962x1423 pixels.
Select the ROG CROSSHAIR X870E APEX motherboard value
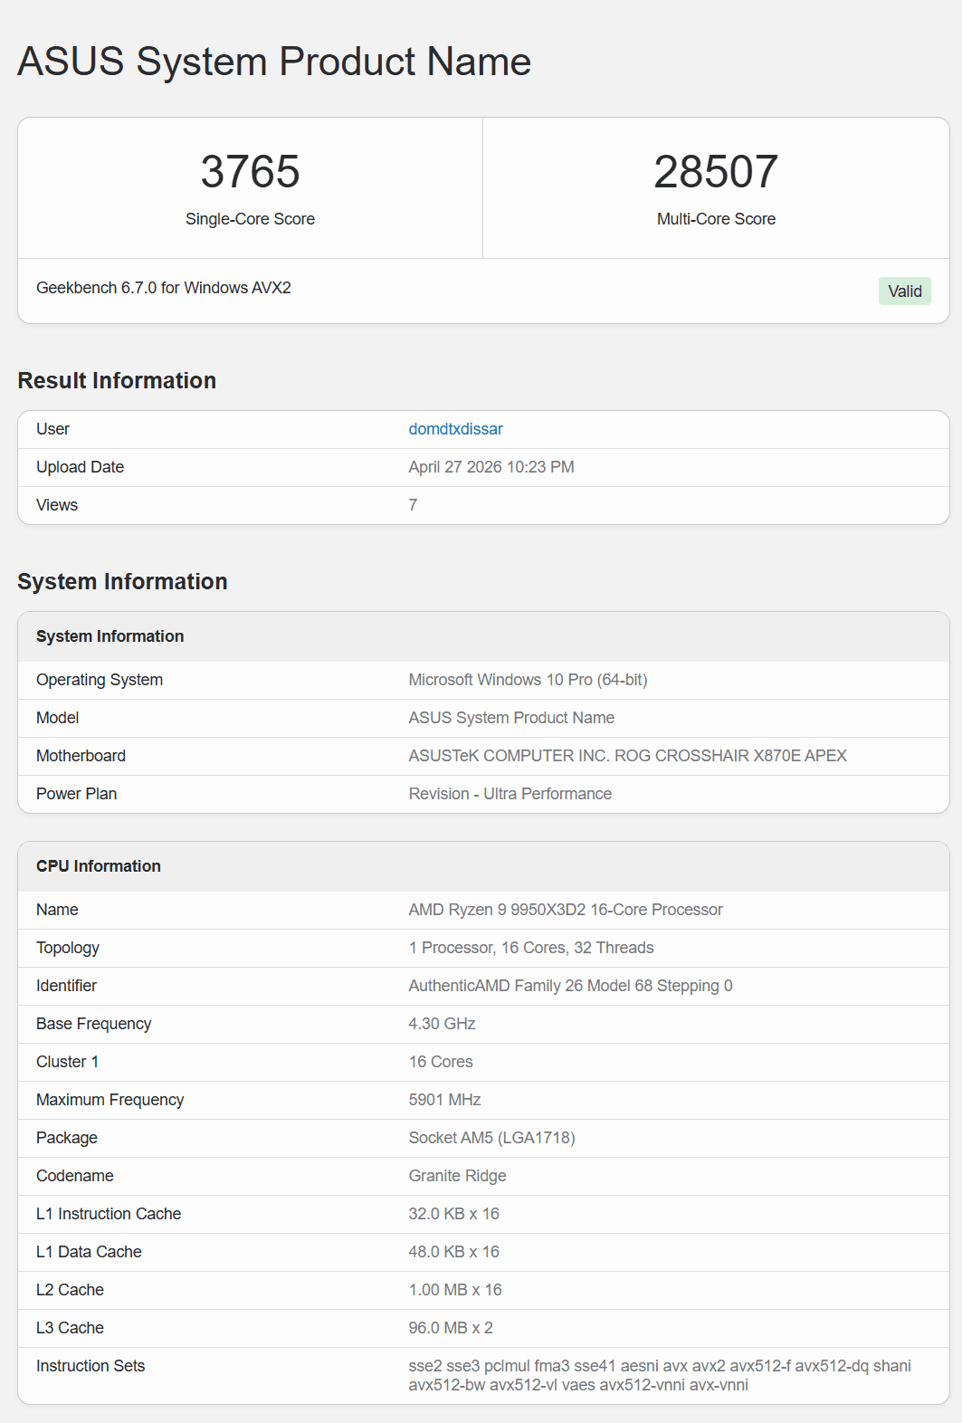tap(627, 756)
